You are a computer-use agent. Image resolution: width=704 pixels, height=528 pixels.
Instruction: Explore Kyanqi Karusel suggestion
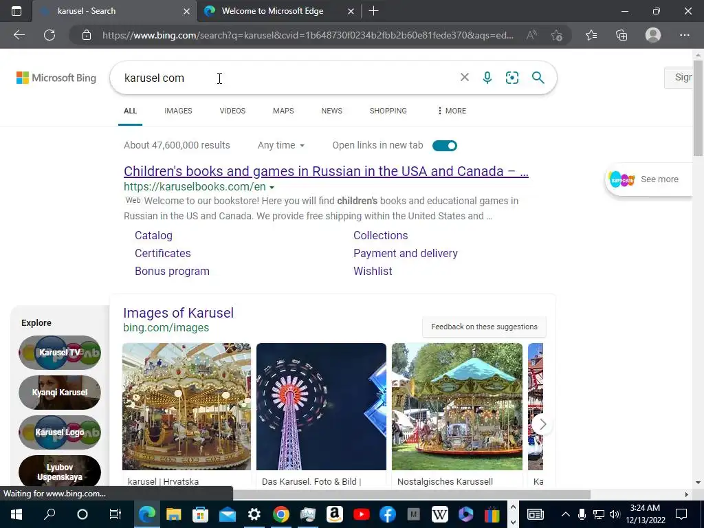(60, 393)
